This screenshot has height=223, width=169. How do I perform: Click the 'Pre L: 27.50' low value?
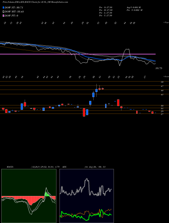[x=106, y=13]
